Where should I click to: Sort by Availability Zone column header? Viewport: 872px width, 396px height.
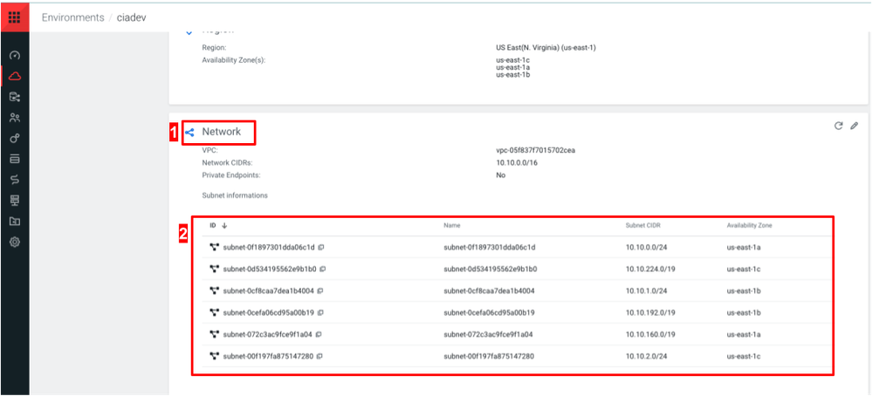[749, 226]
